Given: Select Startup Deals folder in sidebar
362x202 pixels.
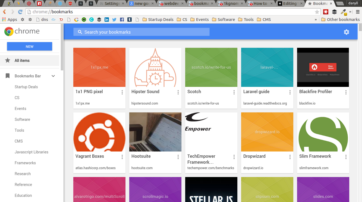Looking at the screenshot, I should tap(26, 87).
